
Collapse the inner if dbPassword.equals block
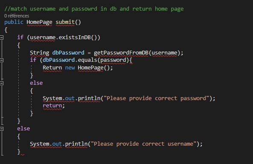coord(1,60)
